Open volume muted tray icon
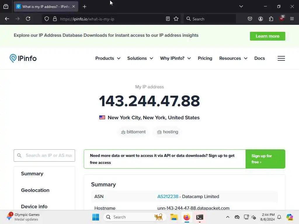Viewport: 299px width, 224px height. pyautogui.click(x=254, y=217)
